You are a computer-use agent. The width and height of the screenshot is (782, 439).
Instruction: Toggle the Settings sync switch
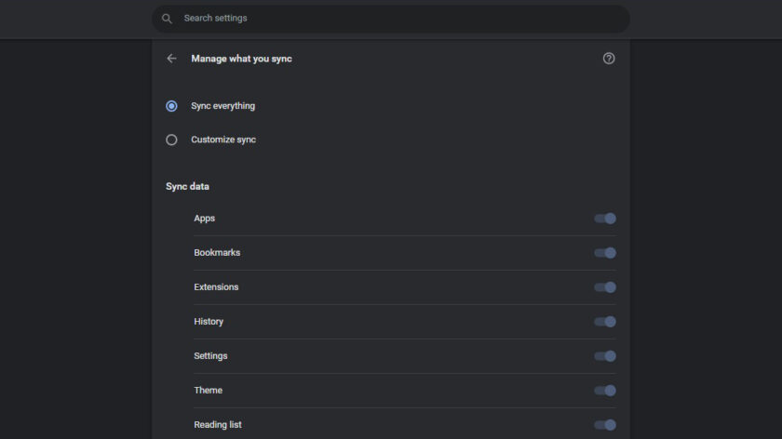[605, 356]
